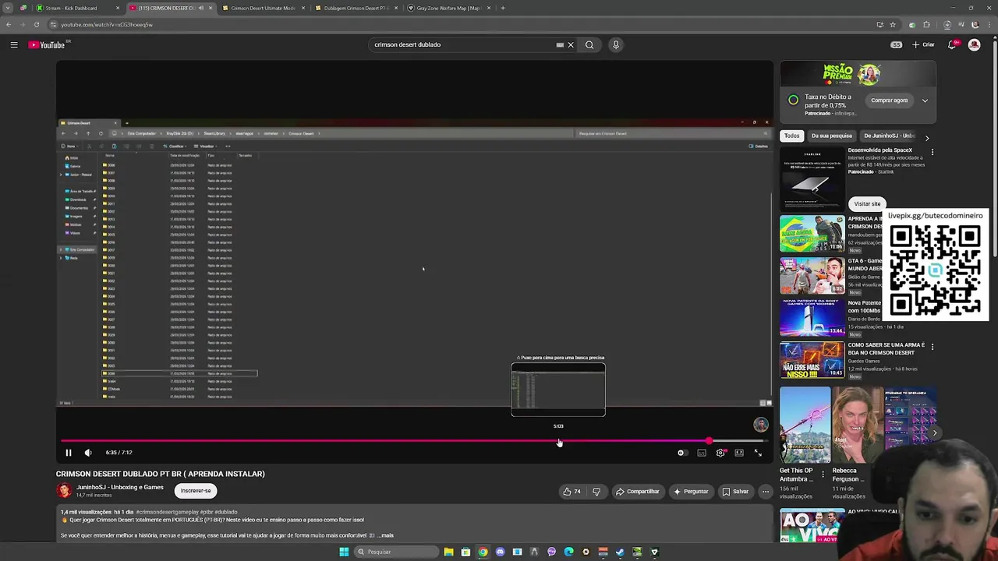Clear the search box with the X icon
This screenshot has height=561, width=998.
pos(571,44)
